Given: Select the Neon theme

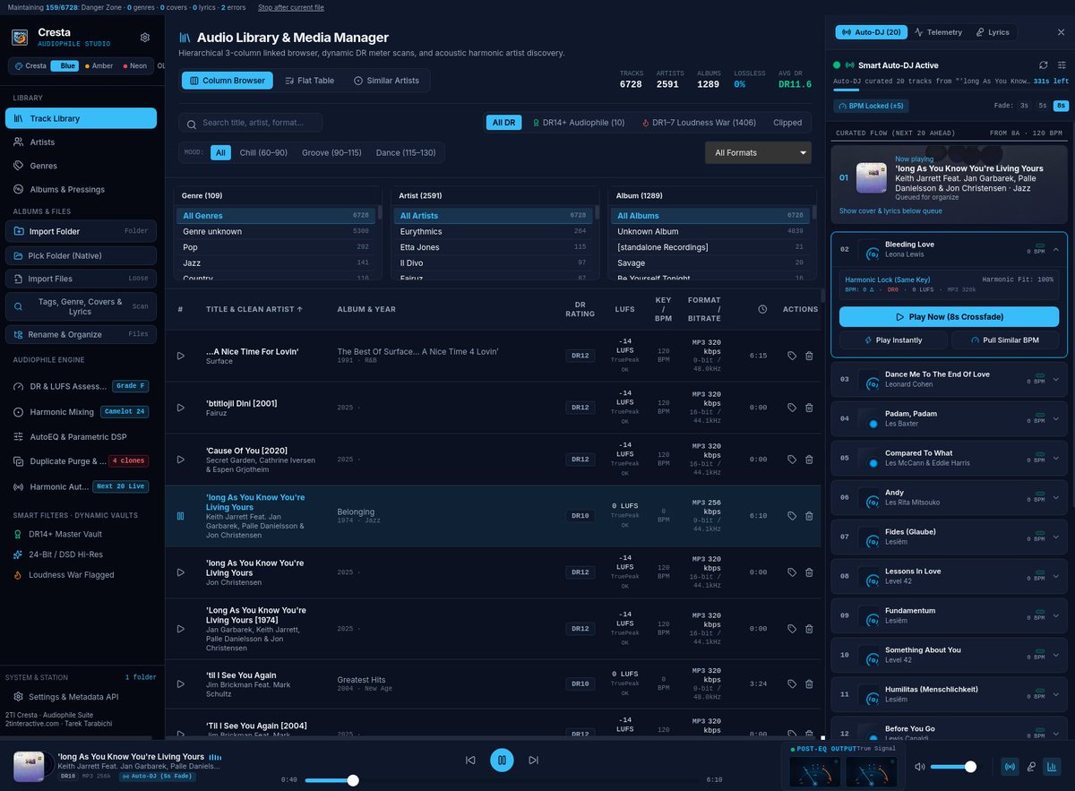Looking at the screenshot, I should 134,65.
